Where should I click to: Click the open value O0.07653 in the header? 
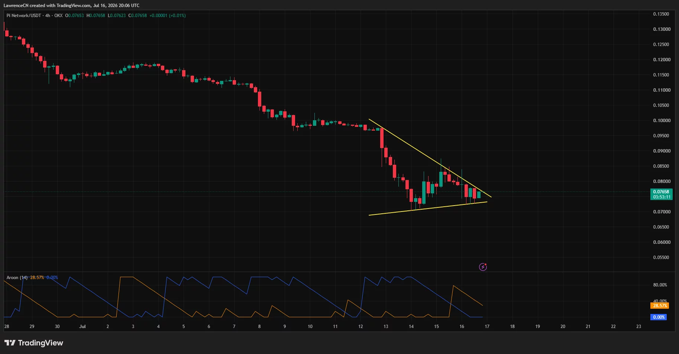coord(75,16)
